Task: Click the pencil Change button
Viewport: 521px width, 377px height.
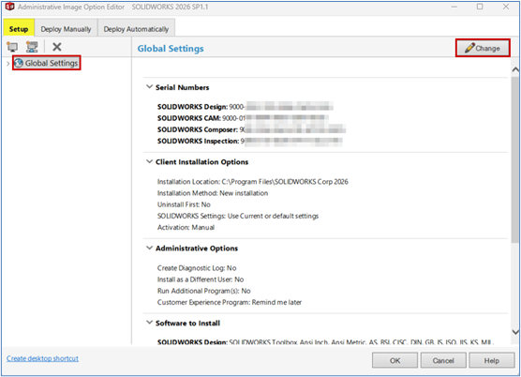Action: click(483, 48)
